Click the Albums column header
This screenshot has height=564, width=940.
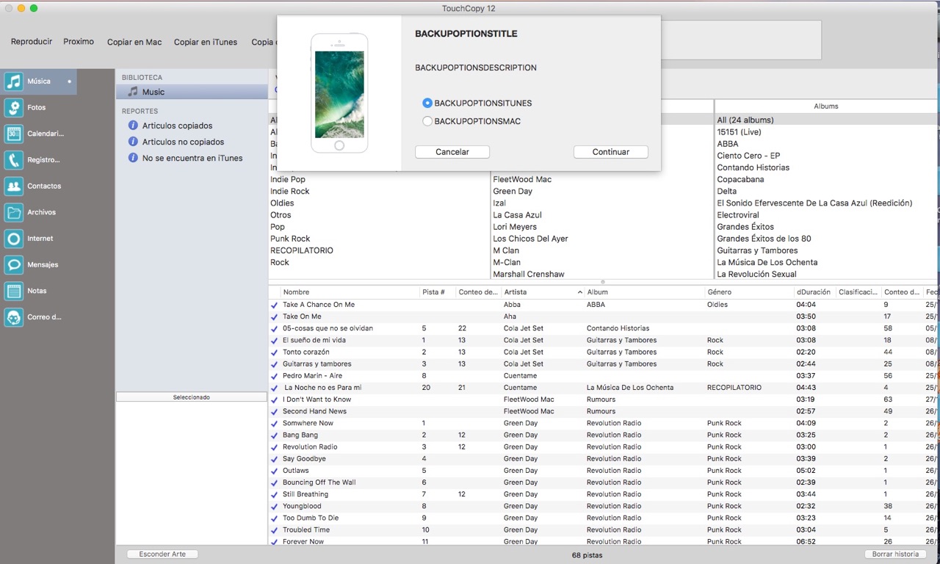[x=826, y=106]
